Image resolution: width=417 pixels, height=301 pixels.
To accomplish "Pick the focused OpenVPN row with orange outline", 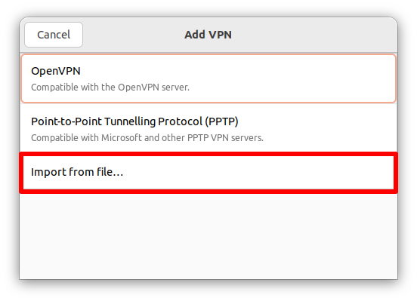I will coord(208,78).
